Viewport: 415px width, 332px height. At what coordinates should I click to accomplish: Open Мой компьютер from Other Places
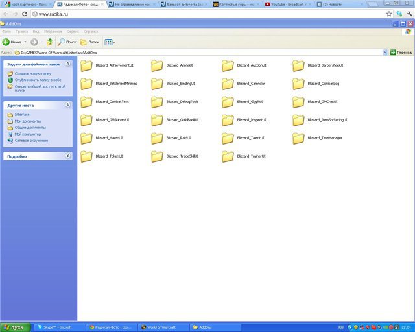pyautogui.click(x=28, y=134)
